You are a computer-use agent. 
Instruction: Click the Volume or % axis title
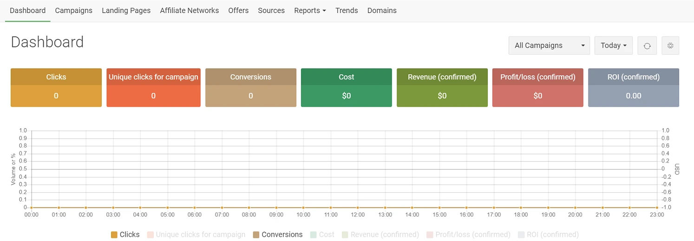14,169
